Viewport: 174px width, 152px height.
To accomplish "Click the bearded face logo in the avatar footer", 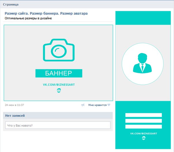I will (x=143, y=138).
